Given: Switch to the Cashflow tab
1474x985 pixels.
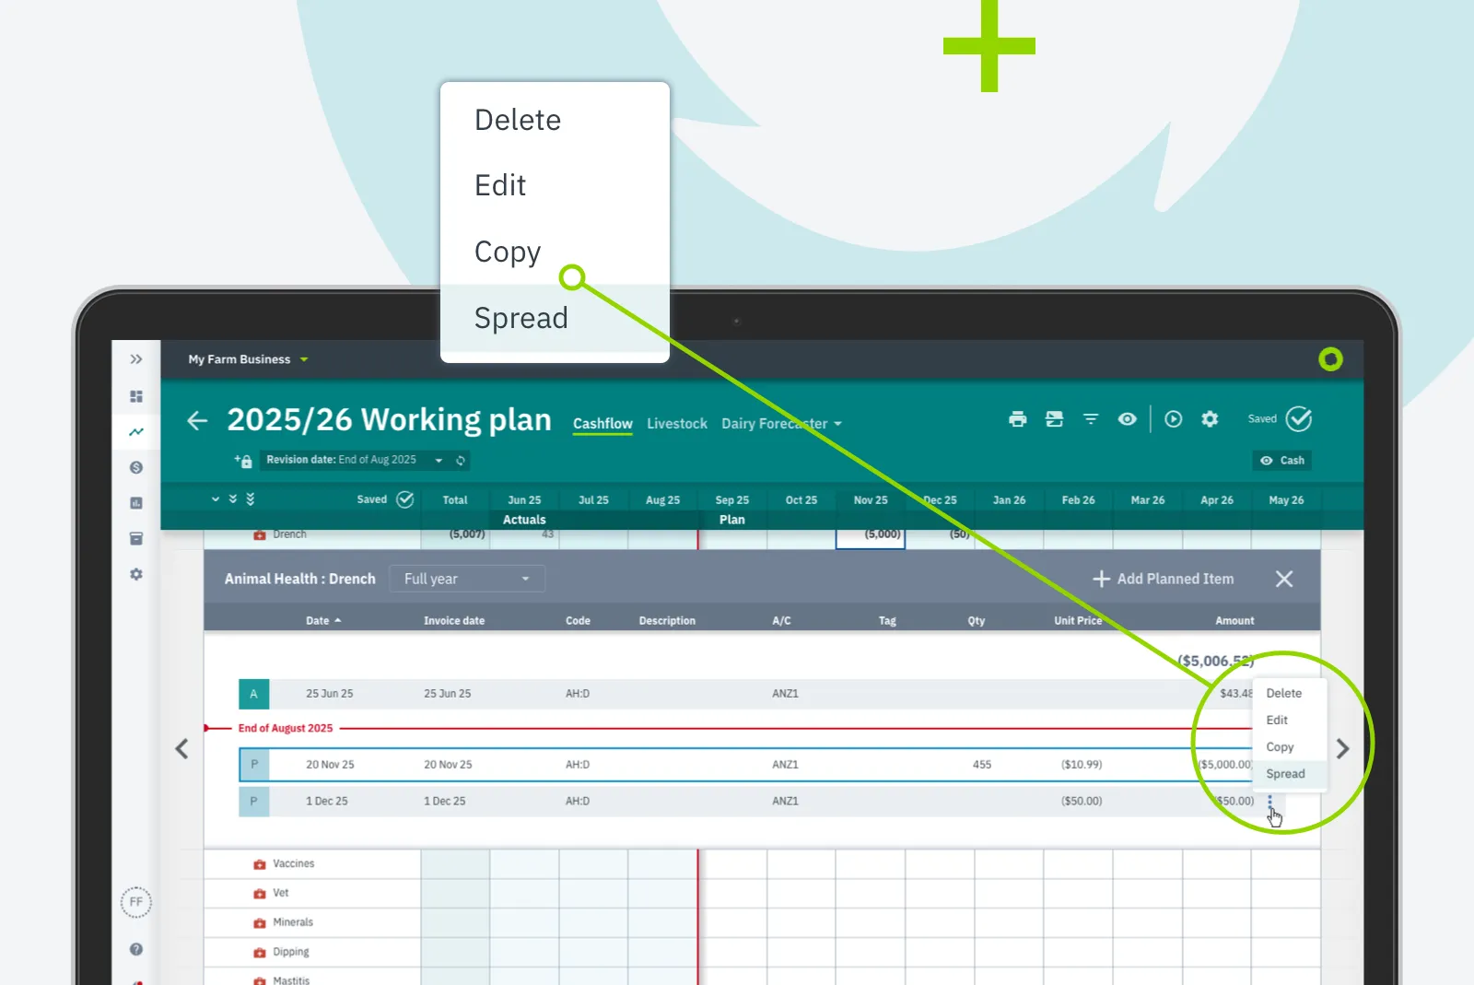Looking at the screenshot, I should pos(602,424).
